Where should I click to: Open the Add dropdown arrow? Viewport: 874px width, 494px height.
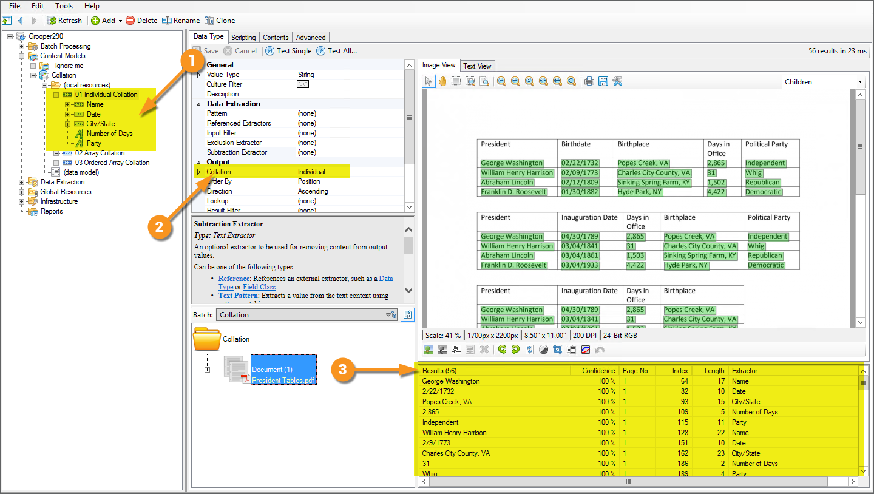coord(120,21)
